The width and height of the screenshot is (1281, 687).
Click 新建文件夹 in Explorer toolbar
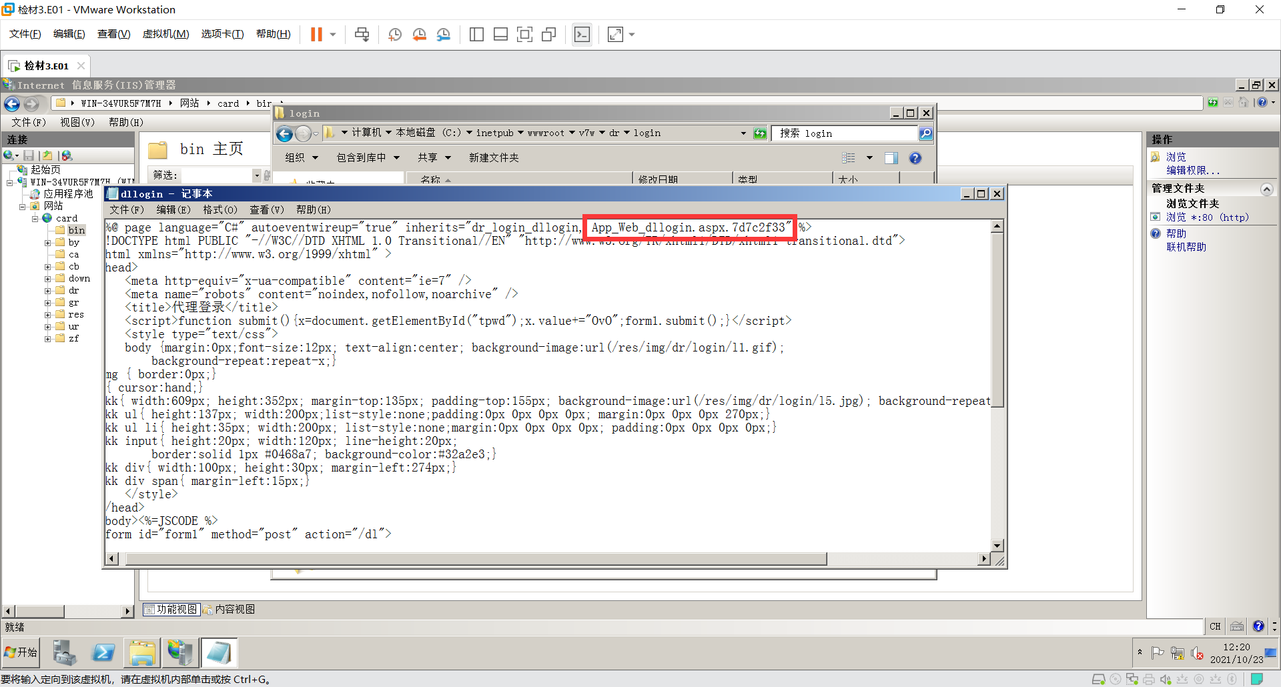[x=494, y=158]
